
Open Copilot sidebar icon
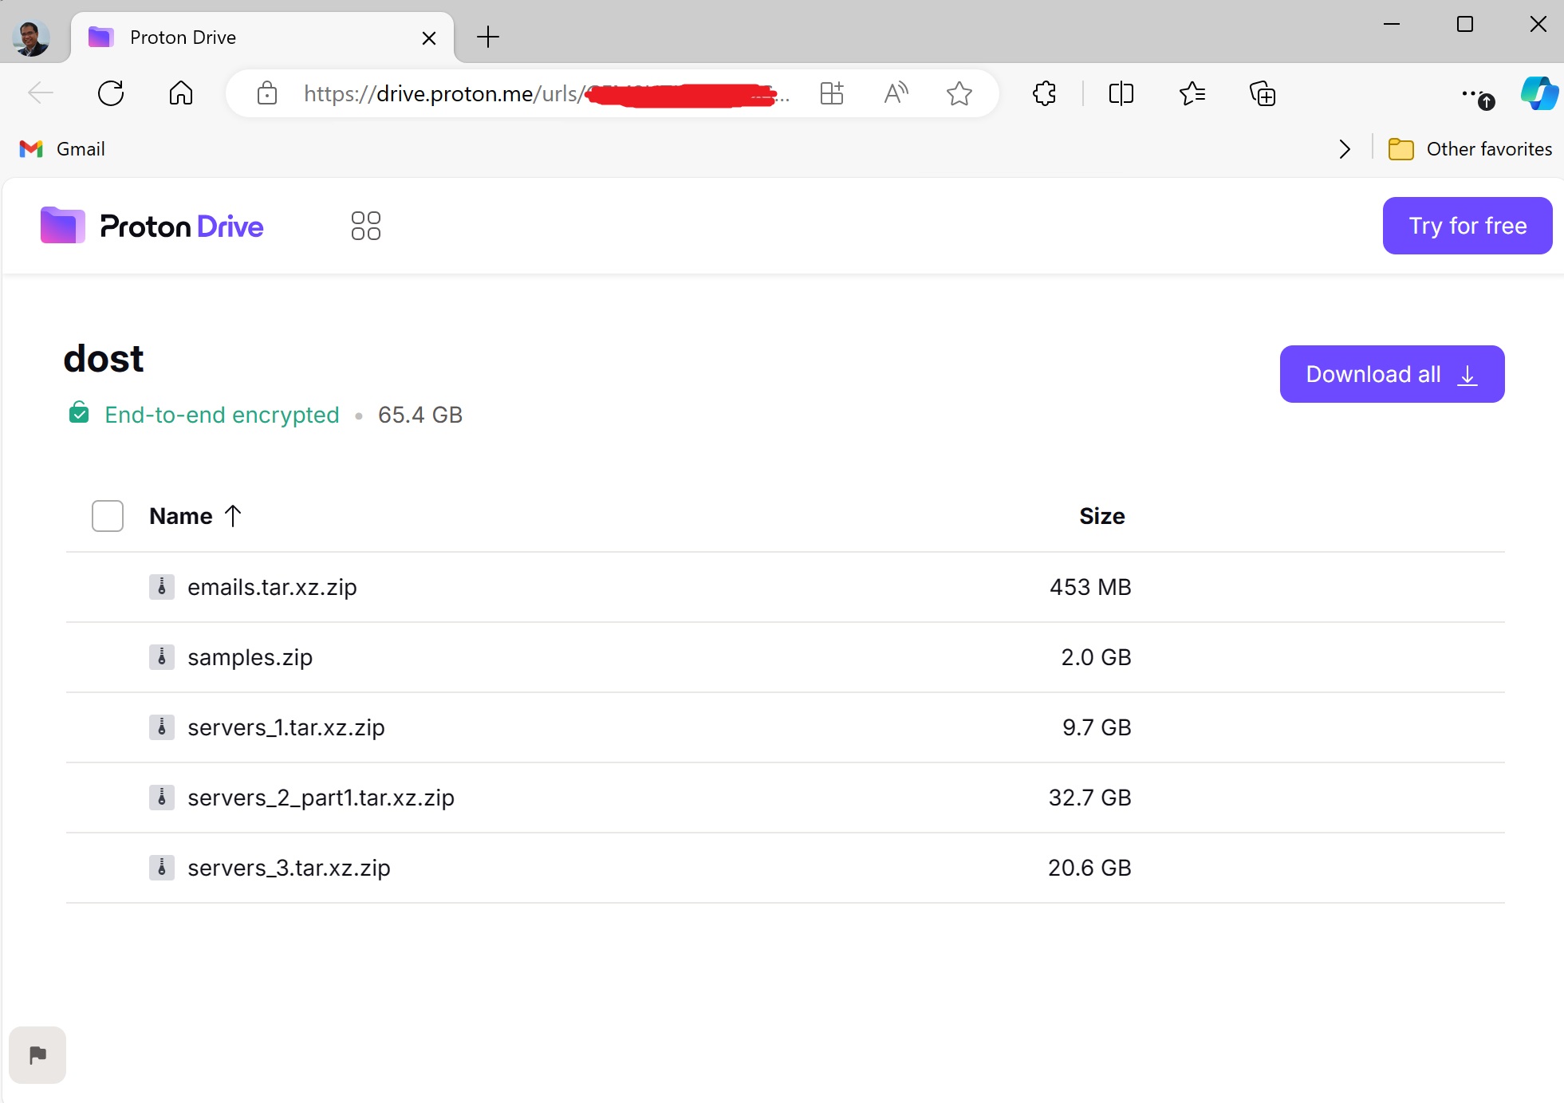[x=1538, y=93]
